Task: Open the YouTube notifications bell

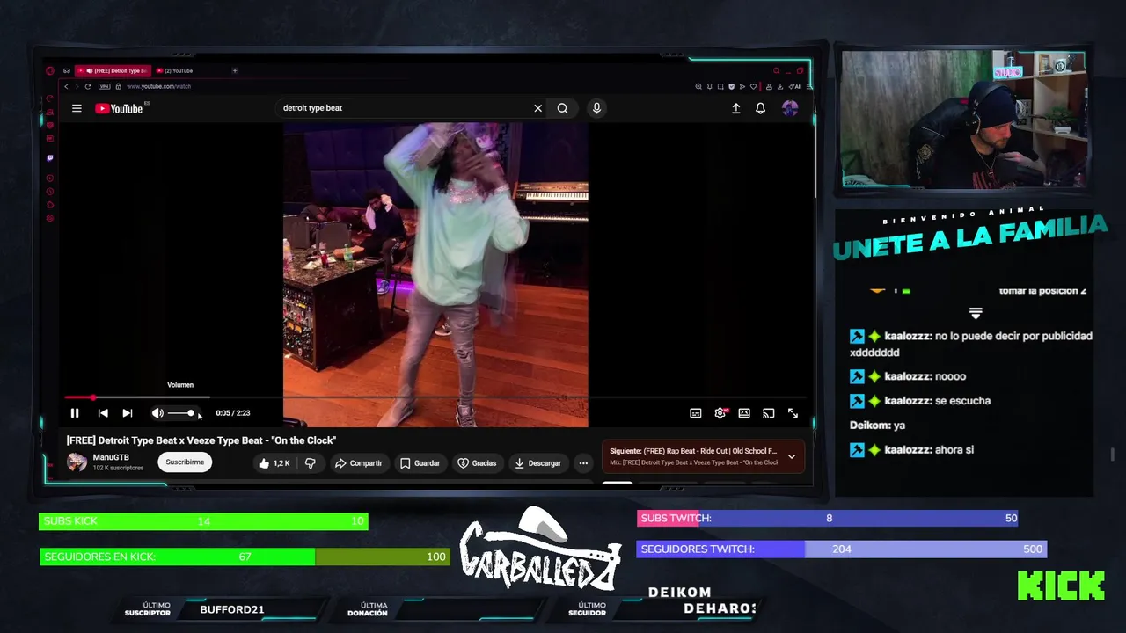Action: point(761,108)
